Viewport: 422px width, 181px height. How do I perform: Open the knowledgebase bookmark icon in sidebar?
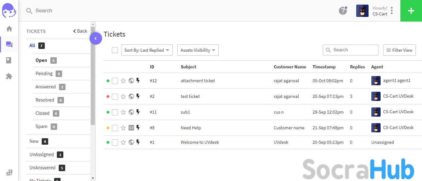pos(9,60)
